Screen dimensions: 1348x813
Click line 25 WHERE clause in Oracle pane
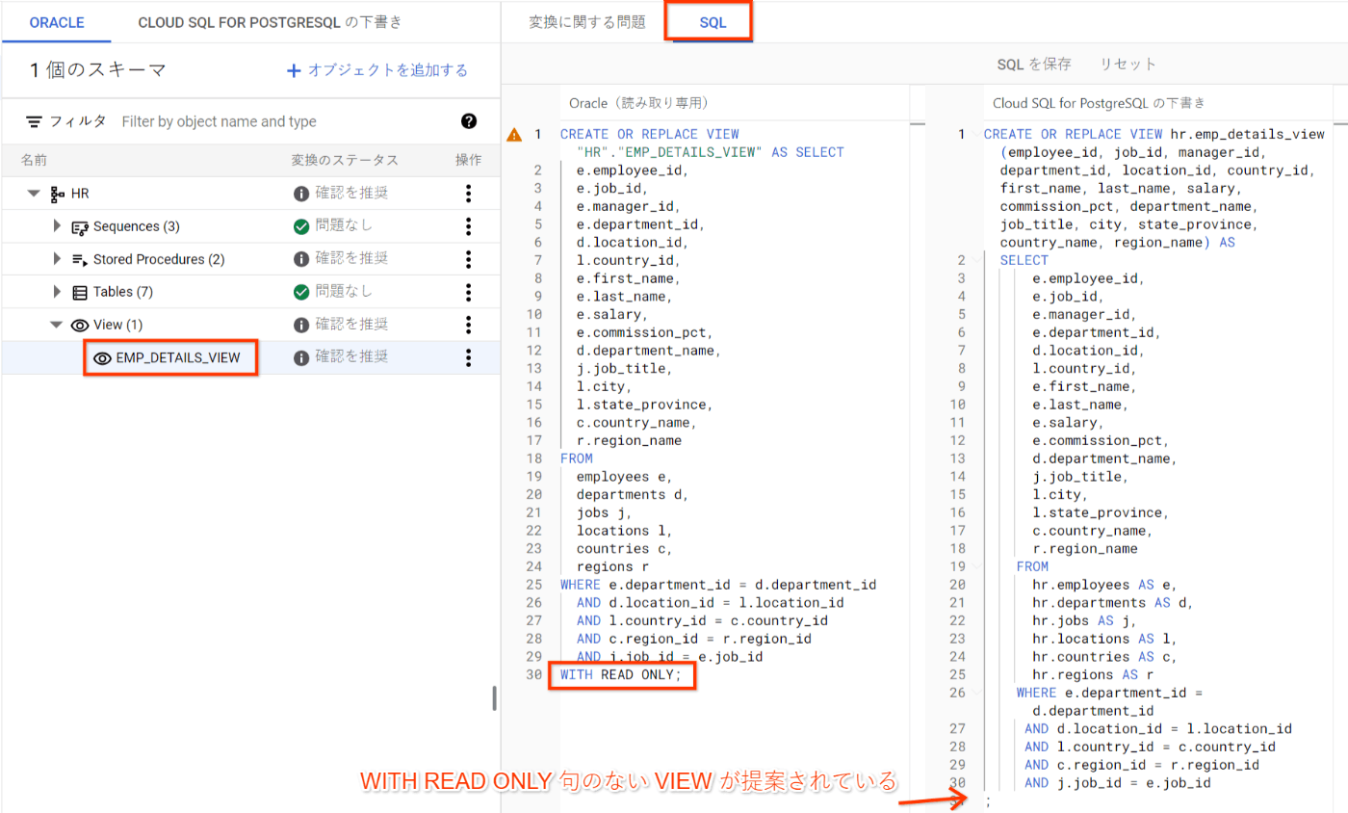tap(717, 585)
